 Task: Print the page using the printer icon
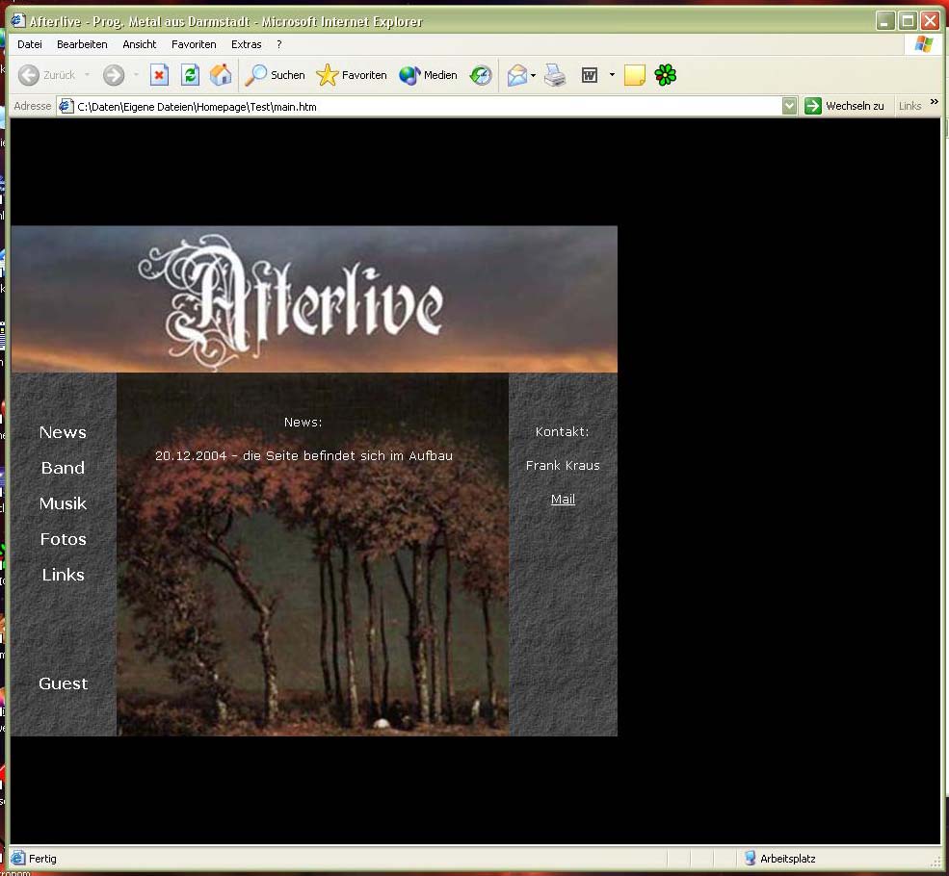pos(555,75)
